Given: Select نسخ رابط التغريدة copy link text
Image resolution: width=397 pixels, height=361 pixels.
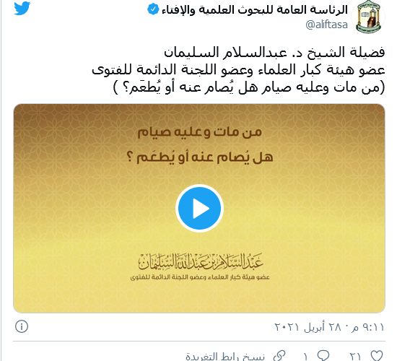Looking at the screenshot, I should pyautogui.click(x=225, y=356).
